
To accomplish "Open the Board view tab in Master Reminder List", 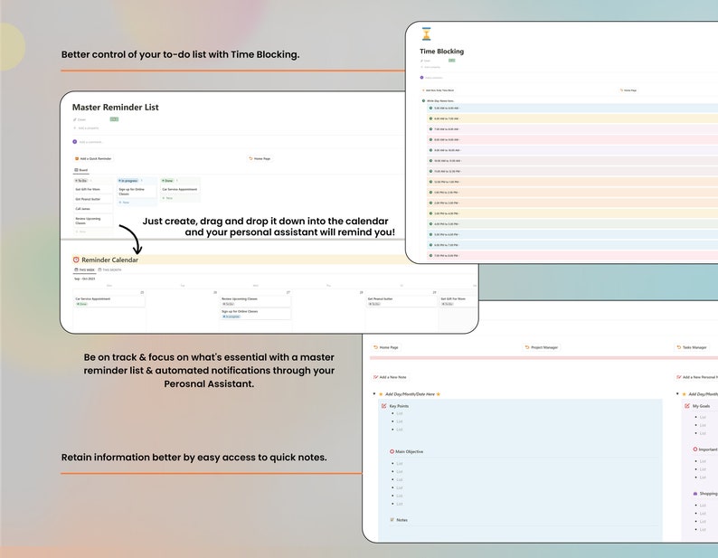I will coord(81,170).
